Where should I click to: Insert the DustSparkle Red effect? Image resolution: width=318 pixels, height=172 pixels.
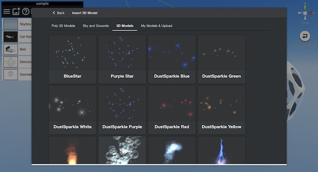point(172,110)
